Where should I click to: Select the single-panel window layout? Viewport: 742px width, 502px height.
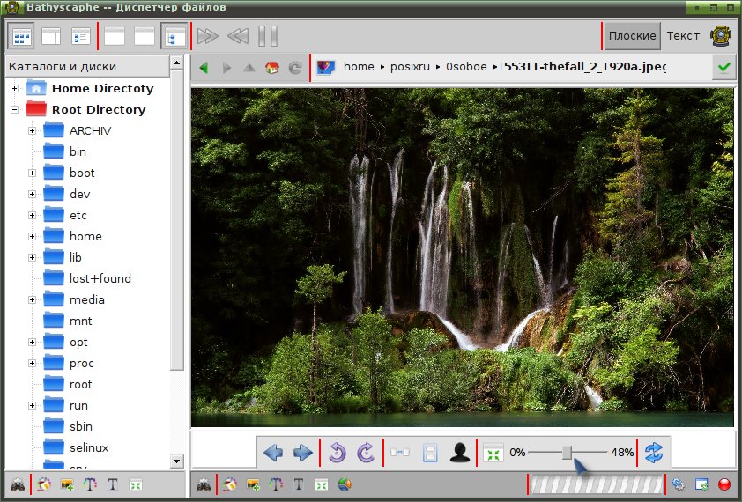coord(115,36)
